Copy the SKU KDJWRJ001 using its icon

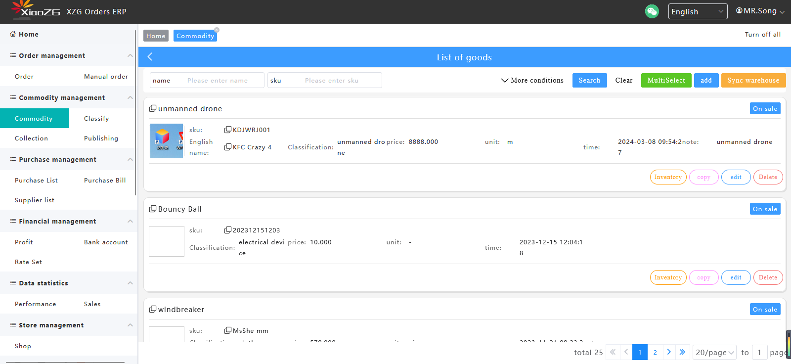pyautogui.click(x=227, y=130)
